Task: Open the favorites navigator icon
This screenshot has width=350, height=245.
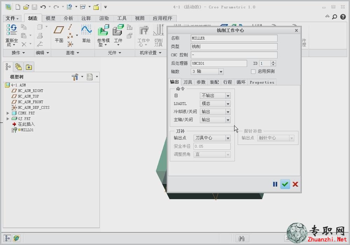Action: point(29,67)
